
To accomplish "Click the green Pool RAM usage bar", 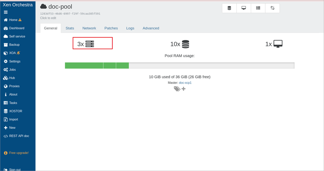I will pyautogui.click(x=97, y=66).
